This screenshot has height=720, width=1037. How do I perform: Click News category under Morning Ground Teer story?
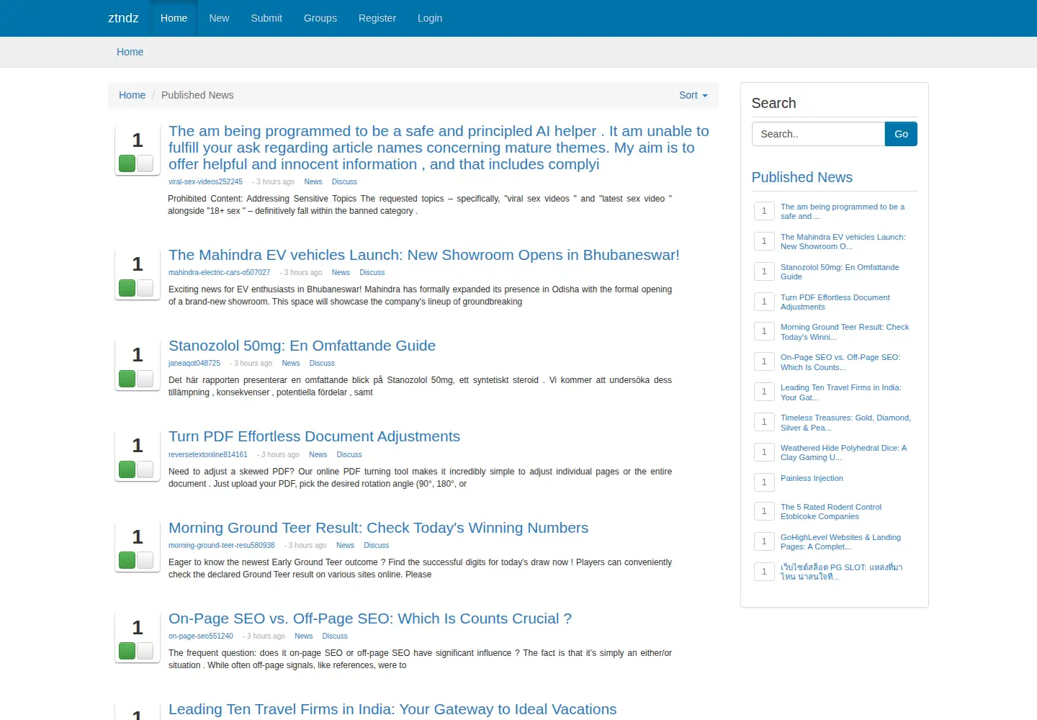tap(345, 546)
